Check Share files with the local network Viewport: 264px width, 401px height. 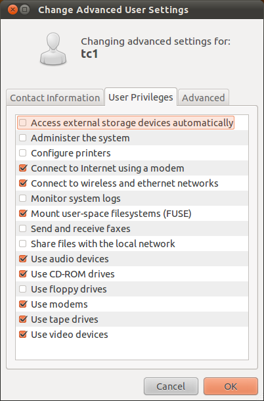pos(23,243)
